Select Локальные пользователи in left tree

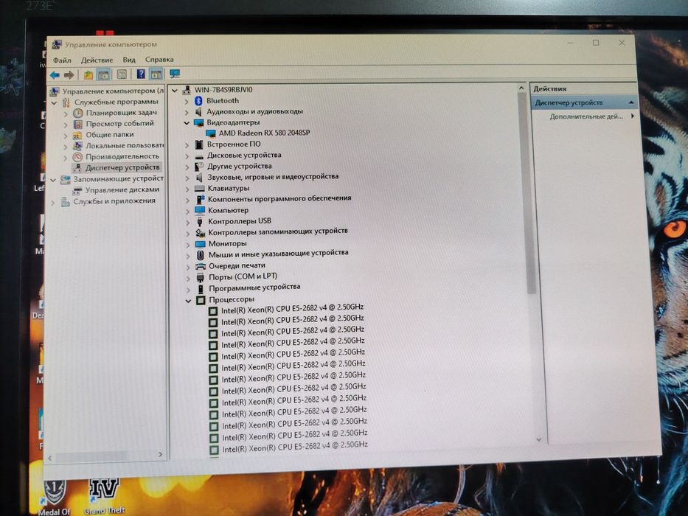tap(125, 146)
